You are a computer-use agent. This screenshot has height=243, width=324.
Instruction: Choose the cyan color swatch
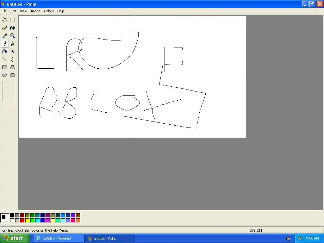[x=37, y=221]
